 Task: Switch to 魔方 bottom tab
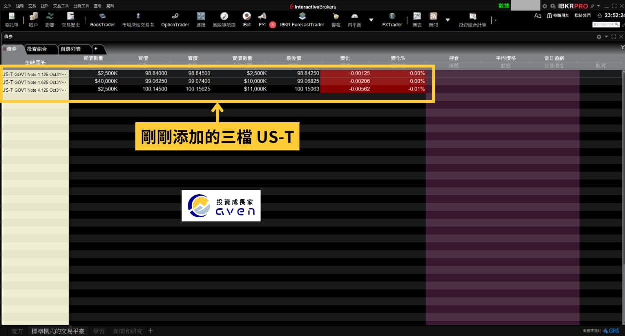point(17,331)
